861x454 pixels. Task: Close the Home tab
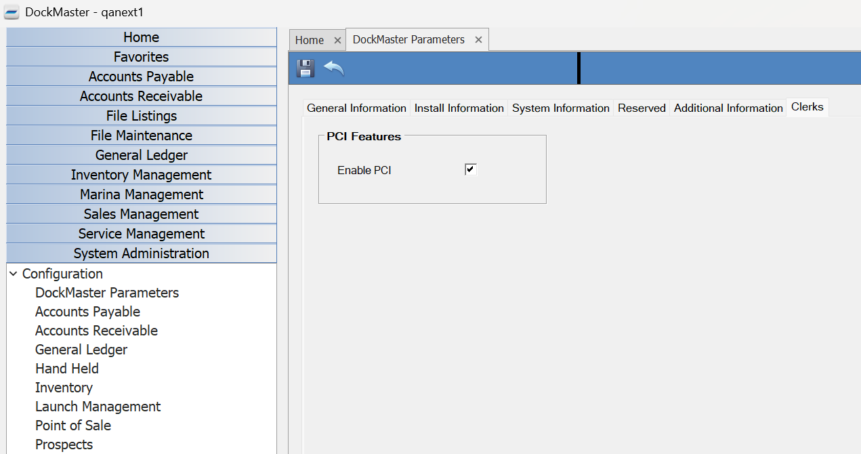pos(337,40)
